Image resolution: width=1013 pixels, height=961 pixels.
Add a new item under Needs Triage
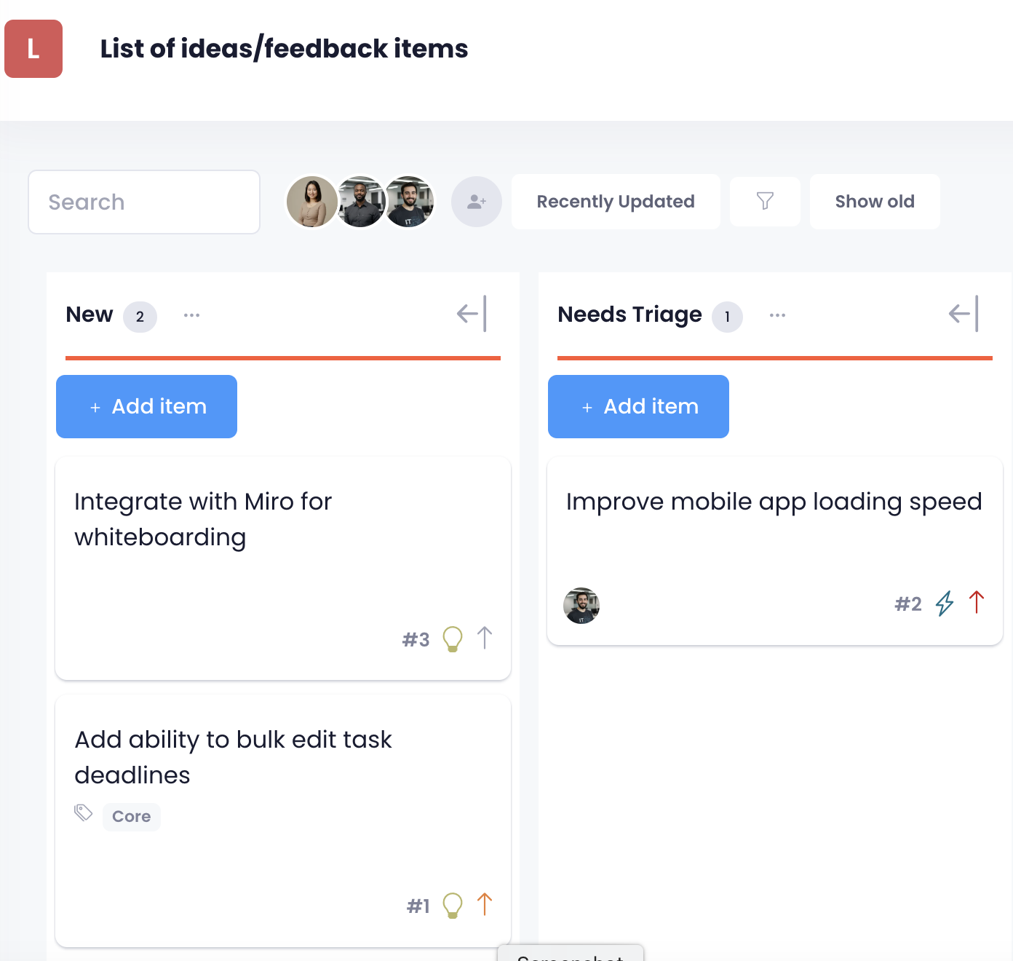[x=637, y=406]
